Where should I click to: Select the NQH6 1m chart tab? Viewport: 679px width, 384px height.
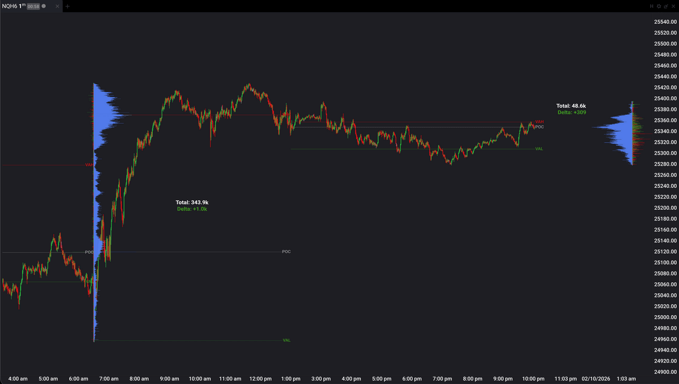pyautogui.click(x=14, y=6)
